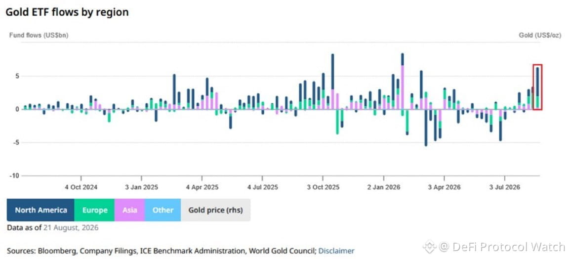Click the 21 August, 2026 data date
The image size is (569, 259).
click(71, 228)
